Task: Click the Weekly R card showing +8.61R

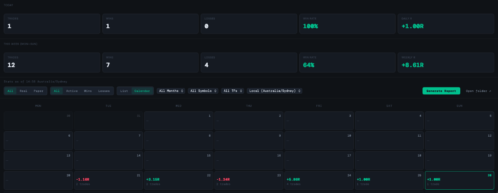Action: [446, 63]
